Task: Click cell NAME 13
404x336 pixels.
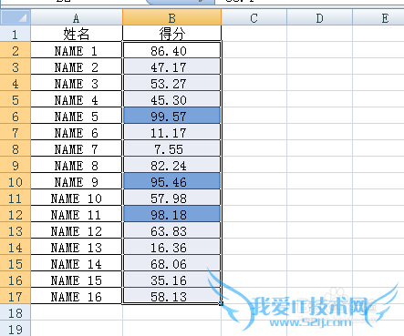Action: 77,247
